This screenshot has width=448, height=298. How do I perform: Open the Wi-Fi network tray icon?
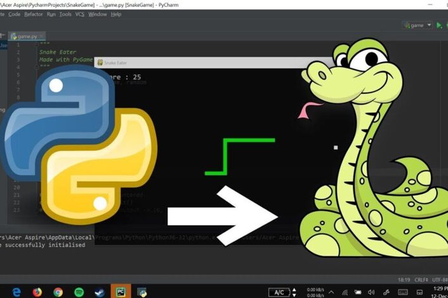tap(345, 292)
